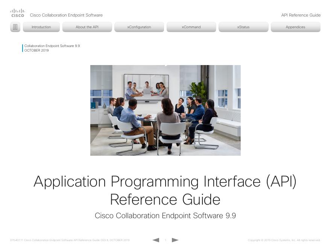The height and width of the screenshot is (249, 331).
Task: Click the OCTOBER 2019 date label
Action: click(x=36, y=50)
